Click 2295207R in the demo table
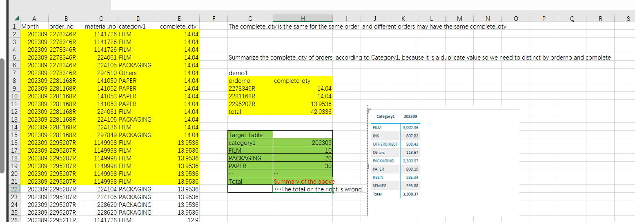Image resolution: width=635 pixels, height=222 pixels. [250, 104]
